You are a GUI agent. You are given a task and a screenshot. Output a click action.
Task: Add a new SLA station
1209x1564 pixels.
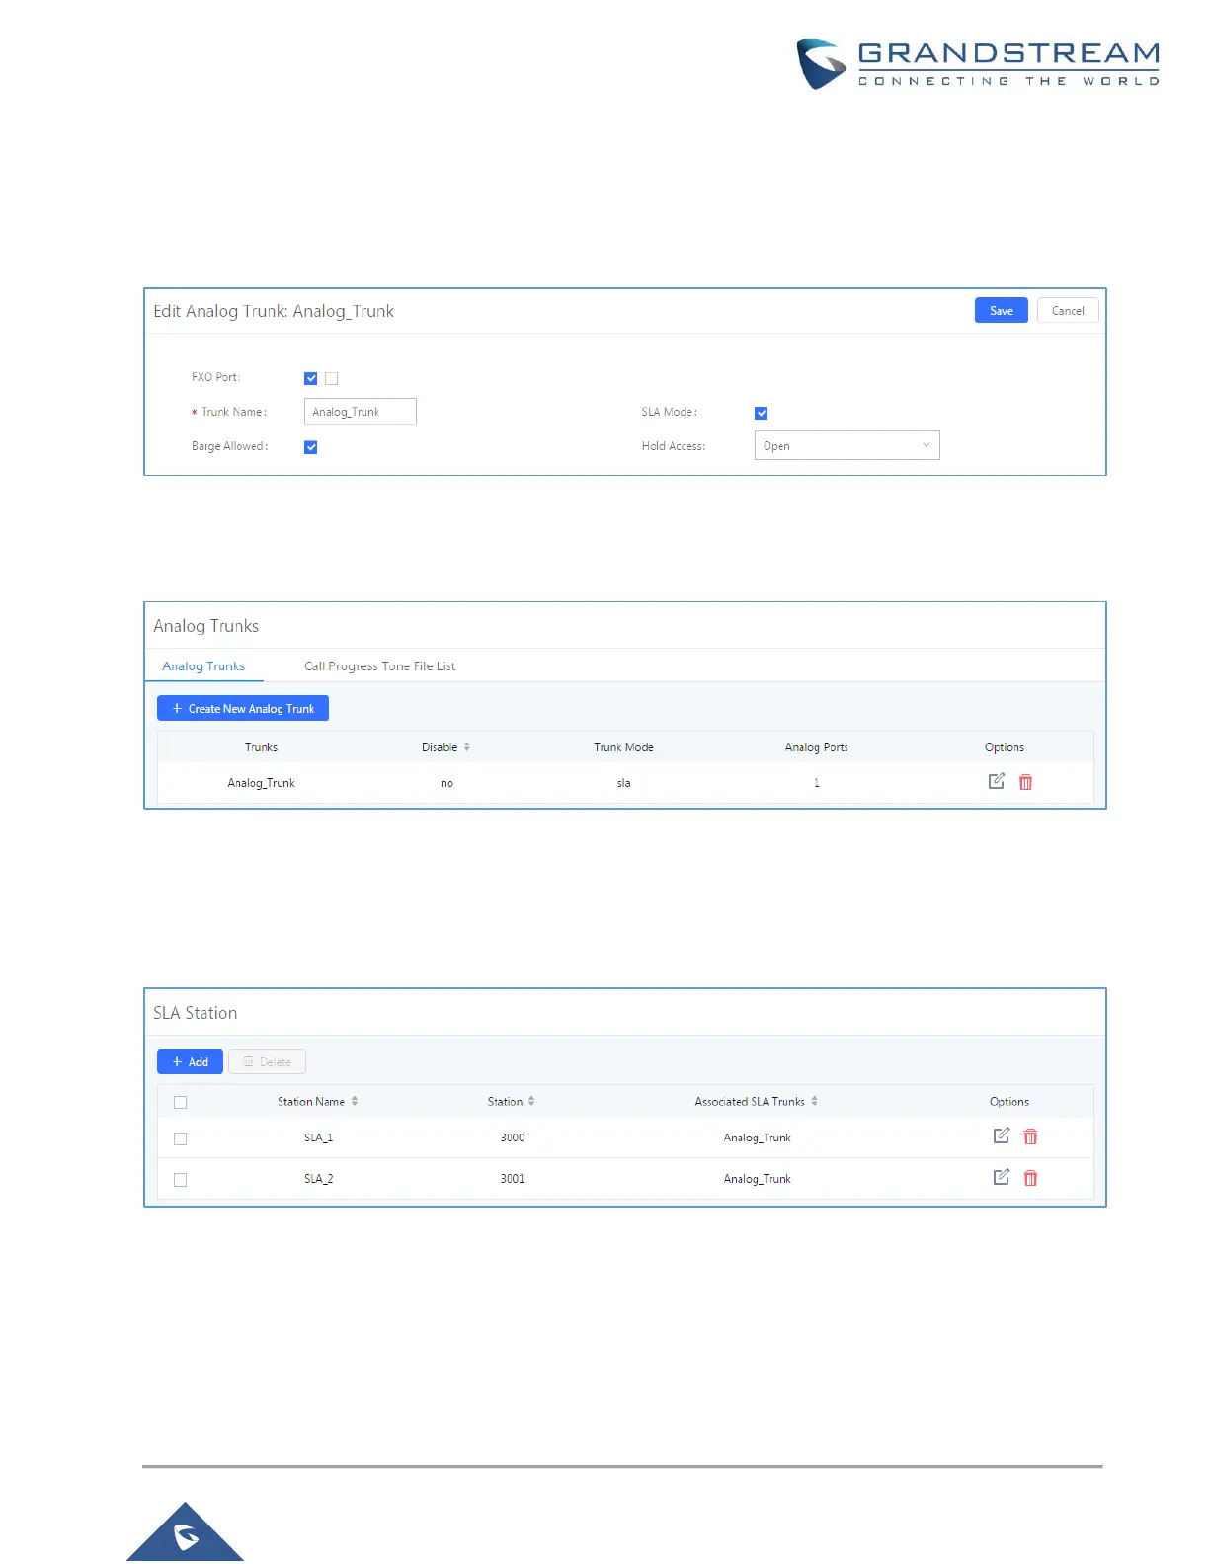pyautogui.click(x=190, y=1061)
